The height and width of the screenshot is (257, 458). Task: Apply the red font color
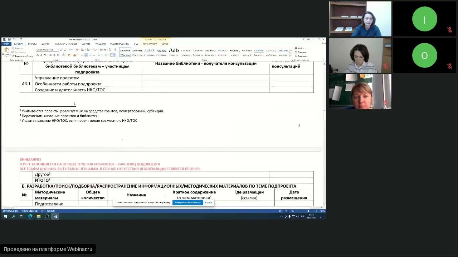point(75,55)
